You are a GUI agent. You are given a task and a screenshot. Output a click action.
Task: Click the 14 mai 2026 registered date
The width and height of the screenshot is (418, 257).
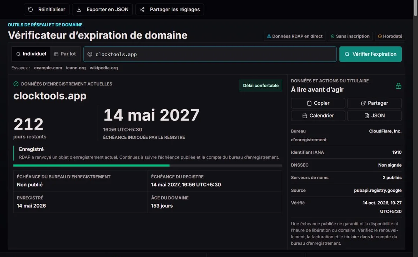point(31,206)
